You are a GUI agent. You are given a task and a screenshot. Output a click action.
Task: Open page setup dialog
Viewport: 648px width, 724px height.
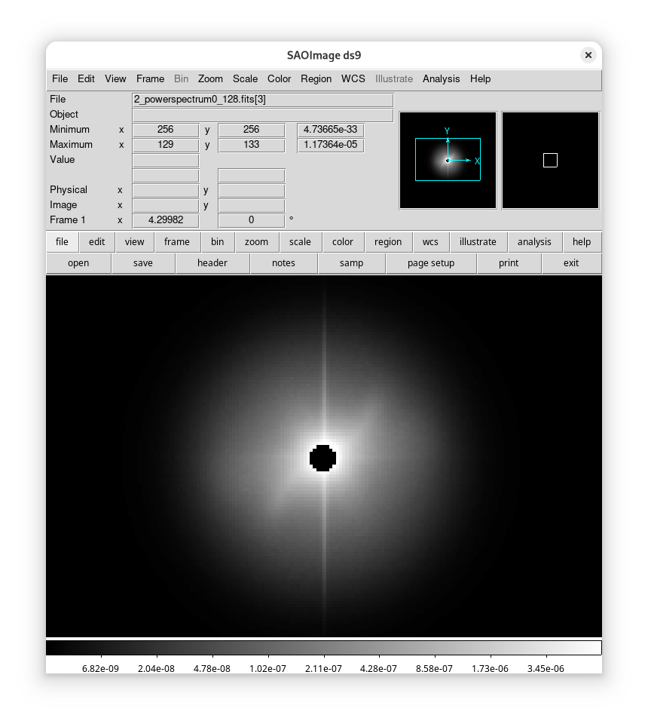coord(431,263)
